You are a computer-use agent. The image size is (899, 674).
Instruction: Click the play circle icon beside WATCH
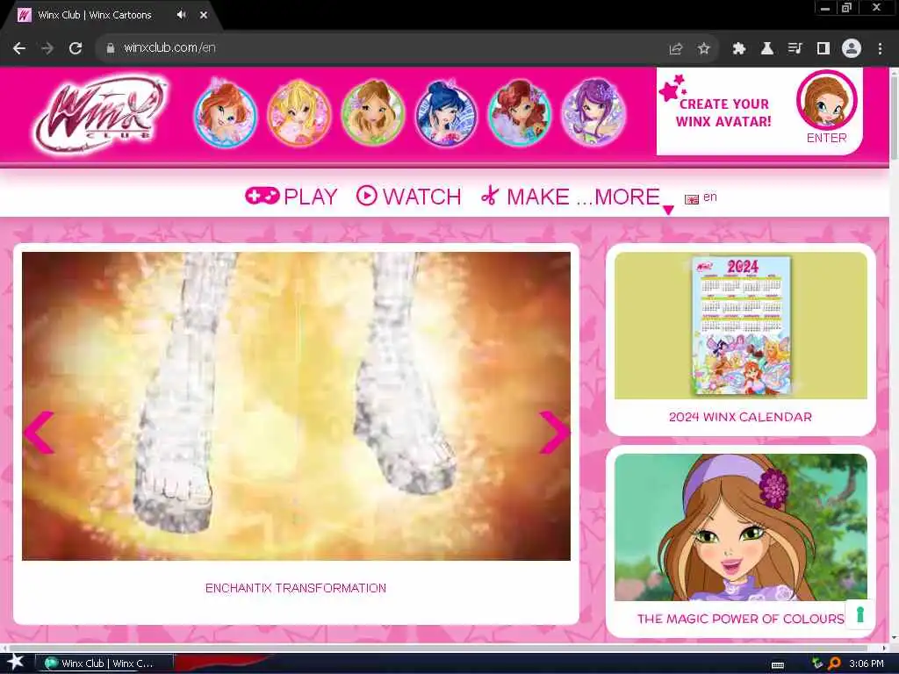pos(367,196)
